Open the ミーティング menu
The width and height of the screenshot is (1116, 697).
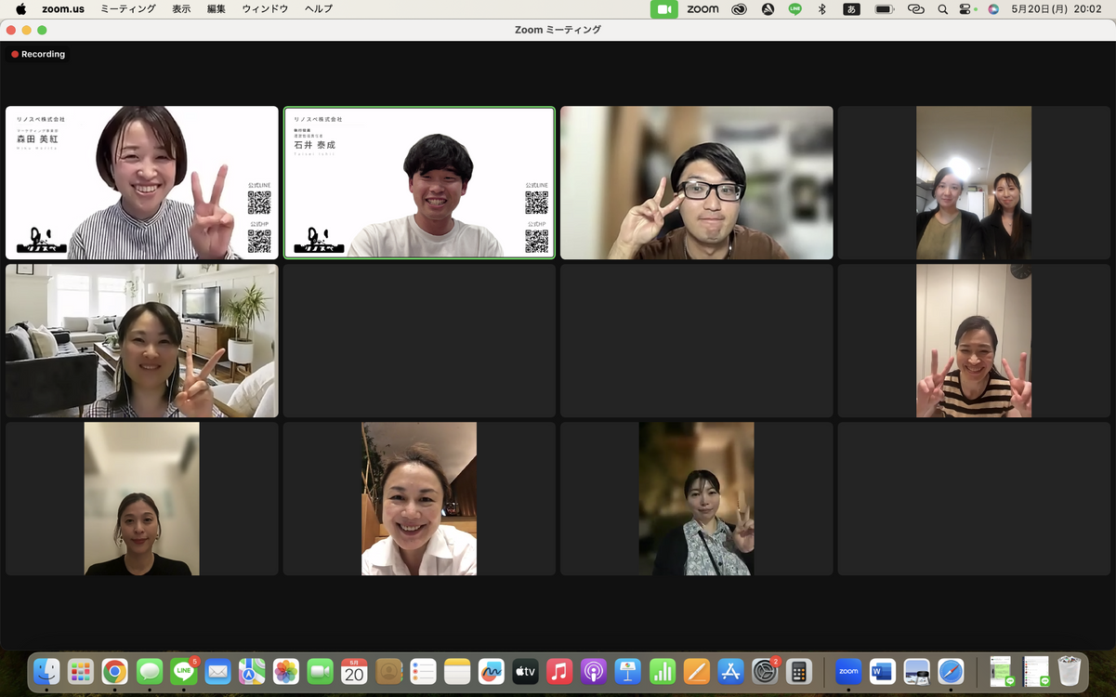point(128,9)
